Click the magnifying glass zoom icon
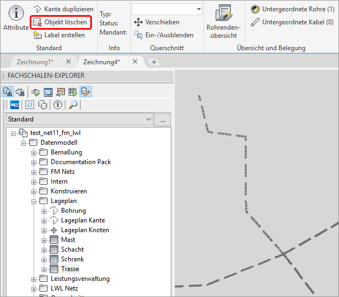Screen dimensions: 339x297 click(x=73, y=105)
